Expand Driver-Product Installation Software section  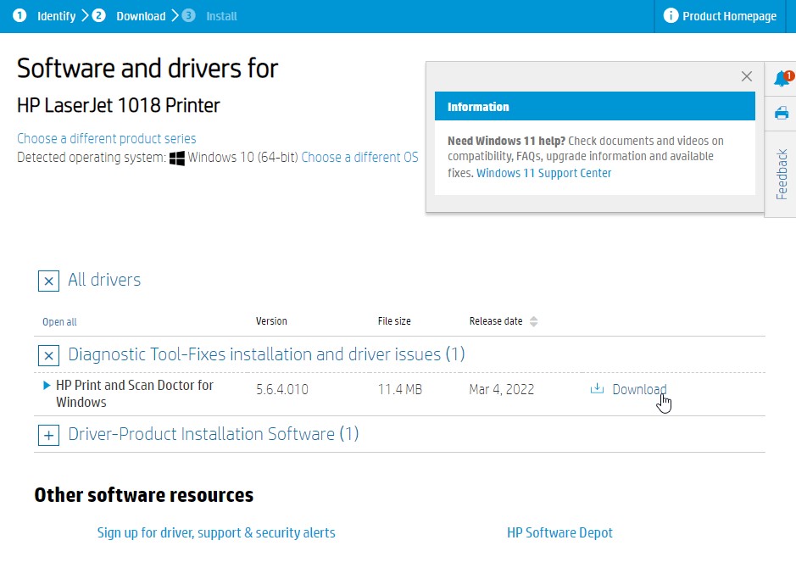coord(48,435)
